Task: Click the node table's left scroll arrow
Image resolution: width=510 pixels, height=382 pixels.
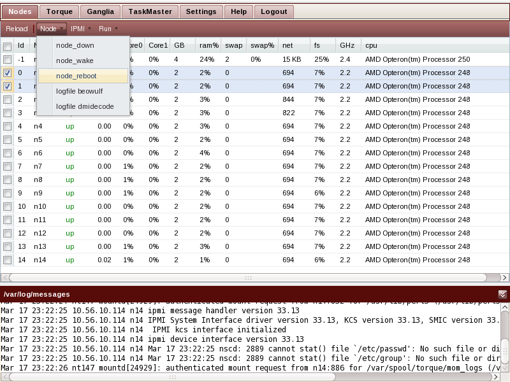Action: (x=4, y=278)
